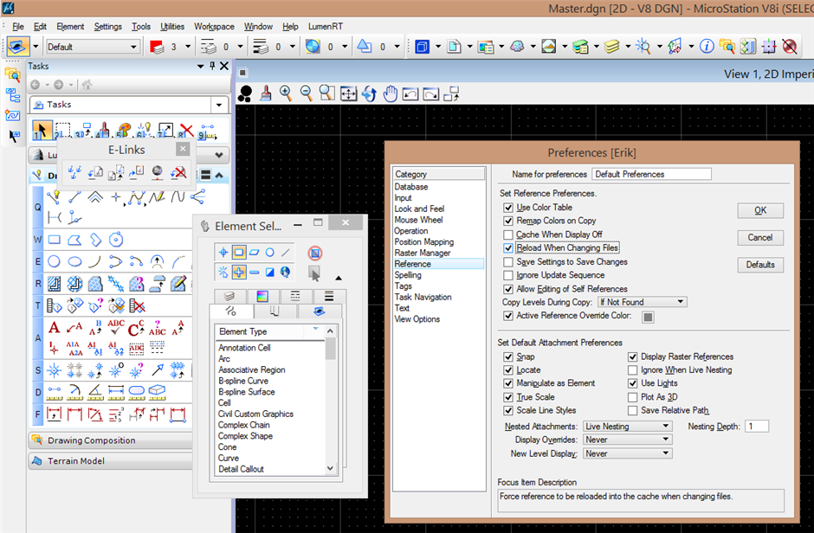Open the File menu
The width and height of the screenshot is (814, 533).
pyautogui.click(x=18, y=27)
